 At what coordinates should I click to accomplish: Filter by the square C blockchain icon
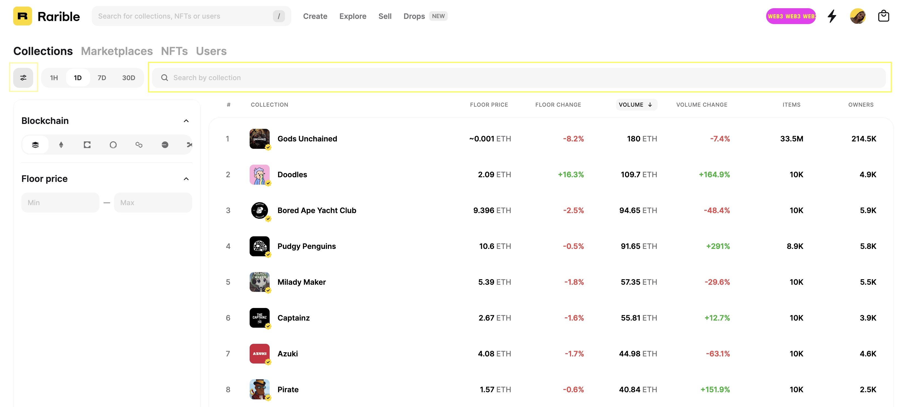coord(87,145)
